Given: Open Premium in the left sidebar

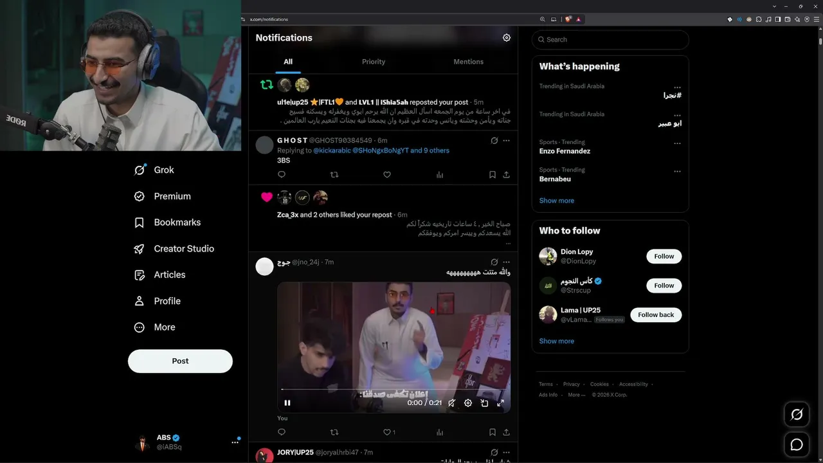Looking at the screenshot, I should click(162, 196).
